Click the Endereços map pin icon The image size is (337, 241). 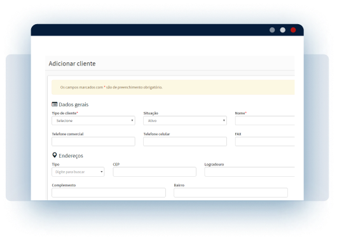[x=55, y=155]
